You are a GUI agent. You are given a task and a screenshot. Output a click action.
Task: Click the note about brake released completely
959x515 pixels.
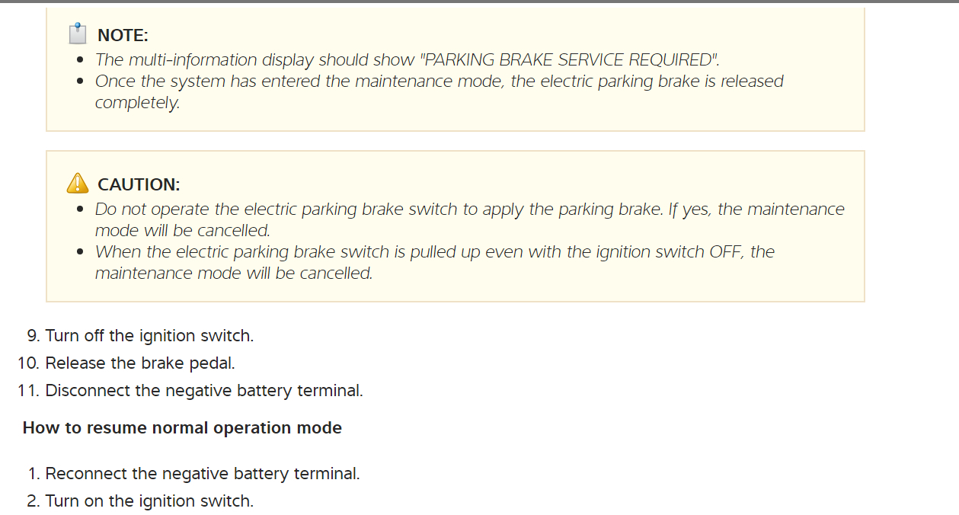[439, 91]
